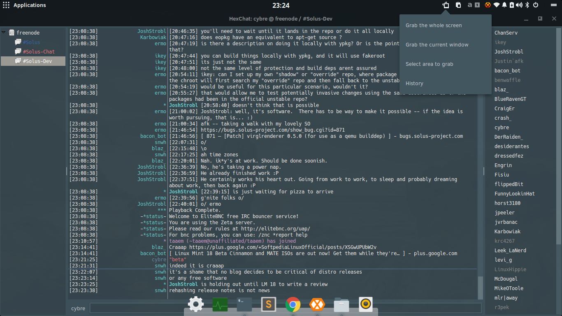Screen dimensions: 562x316
Task: Click the clock showing 23:24
Action: 281,5
